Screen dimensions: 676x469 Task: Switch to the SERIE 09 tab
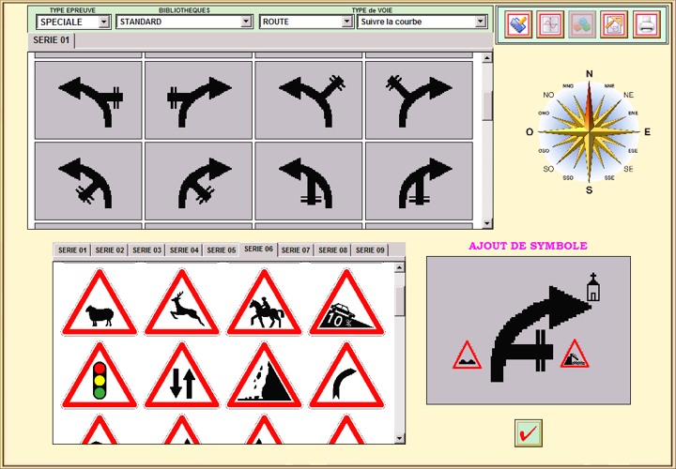pos(370,250)
